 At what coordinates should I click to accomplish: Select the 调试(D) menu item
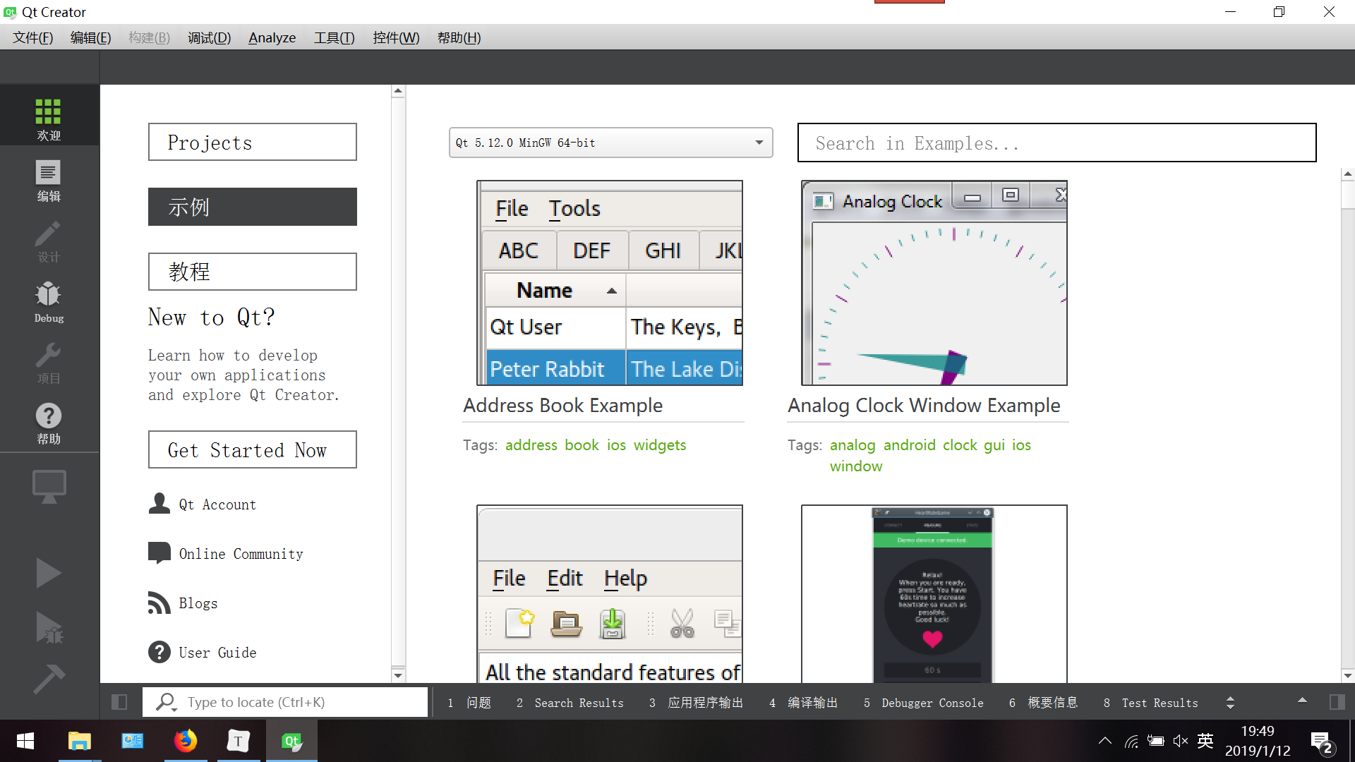[207, 37]
